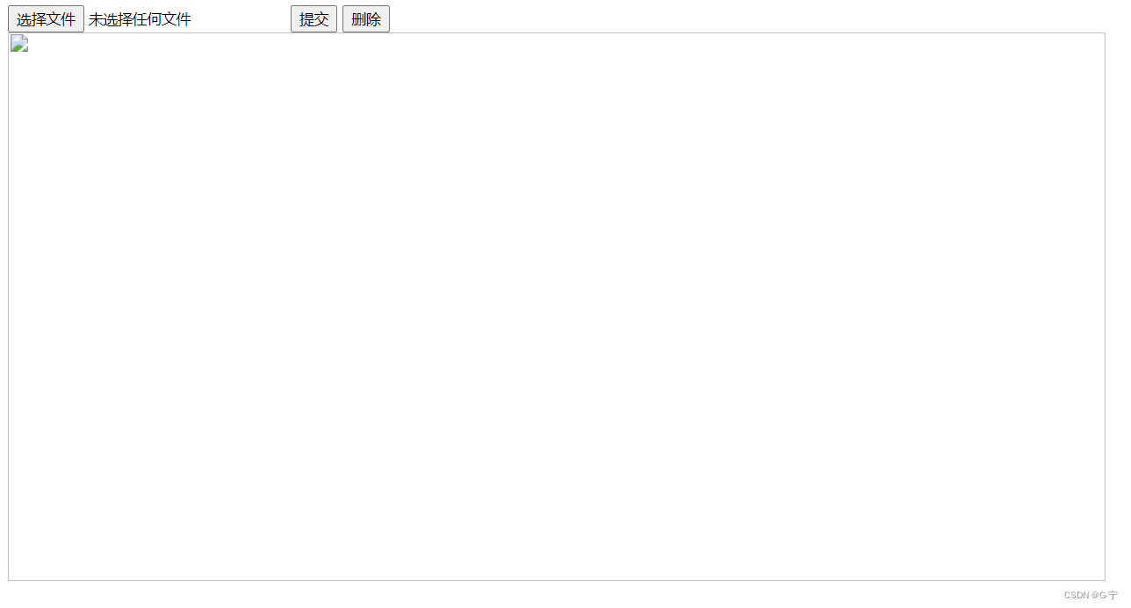Click the 未选择任何文件 file status text

click(x=140, y=19)
